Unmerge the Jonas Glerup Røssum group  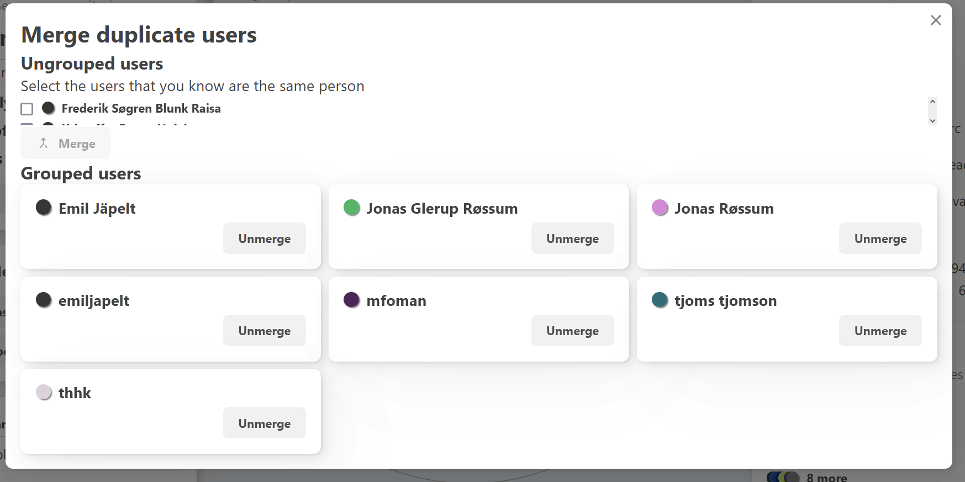point(572,239)
